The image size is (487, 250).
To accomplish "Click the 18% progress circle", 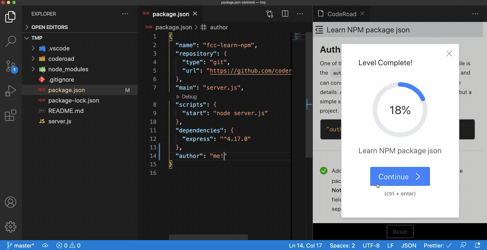I will (400, 109).
